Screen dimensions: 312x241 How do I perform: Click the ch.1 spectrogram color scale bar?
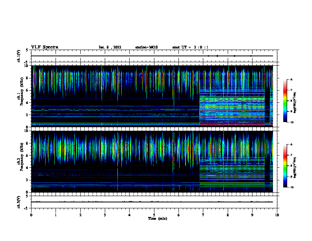(285, 101)
